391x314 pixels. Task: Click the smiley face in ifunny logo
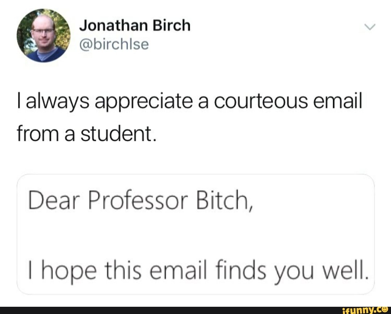(387, 309)
